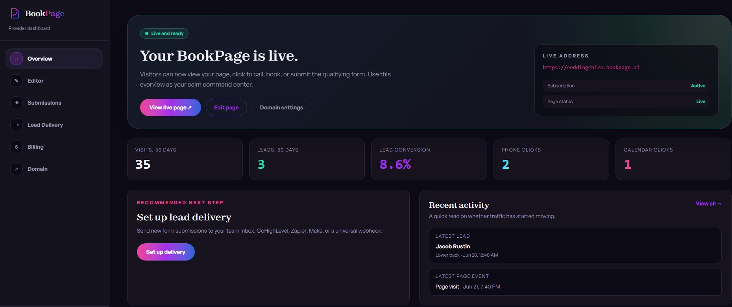Image resolution: width=732 pixels, height=307 pixels.
Task: Click the Editor pencil icon
Action: click(17, 81)
